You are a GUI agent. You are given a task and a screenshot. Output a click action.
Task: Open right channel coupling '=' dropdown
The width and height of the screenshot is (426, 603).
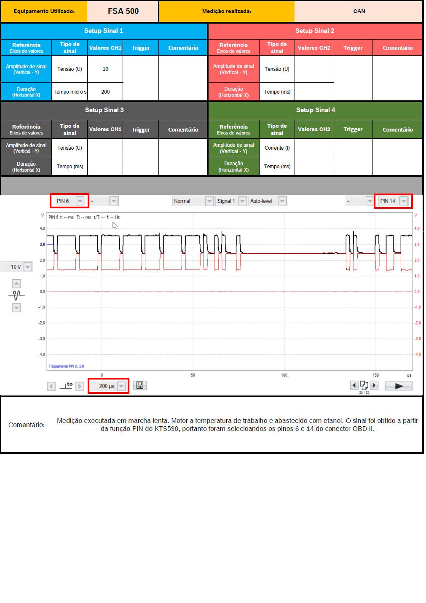369,201
